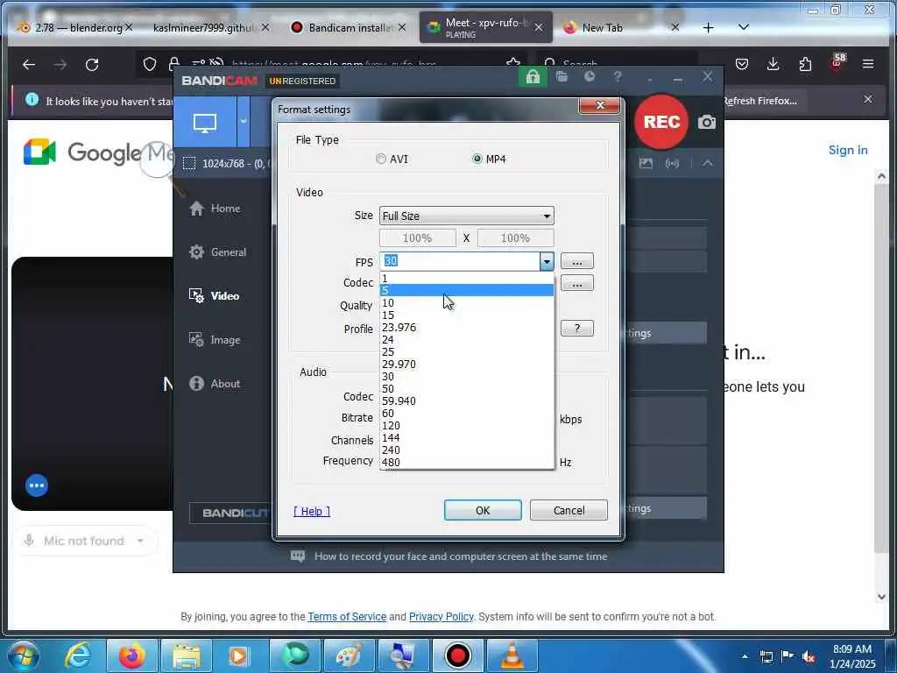The width and height of the screenshot is (897, 673).
Task: Choose 25 in the FPS list
Action: coord(467,352)
